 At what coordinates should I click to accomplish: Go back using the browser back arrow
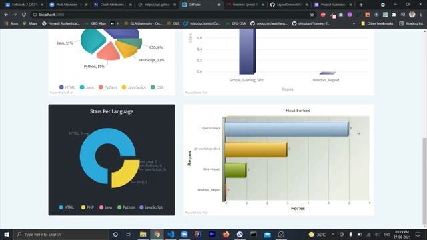point(6,15)
